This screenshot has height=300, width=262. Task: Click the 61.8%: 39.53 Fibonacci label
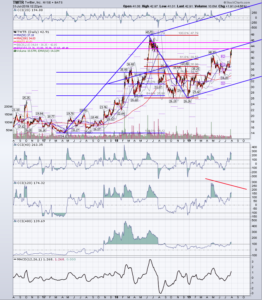[x=189, y=57]
